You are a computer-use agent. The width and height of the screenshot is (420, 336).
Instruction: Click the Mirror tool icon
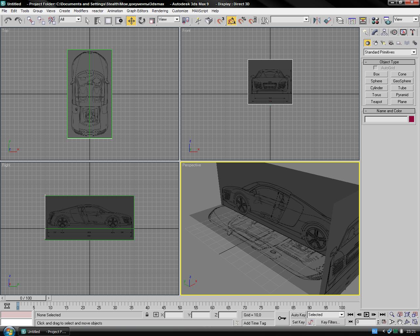(x=317, y=21)
